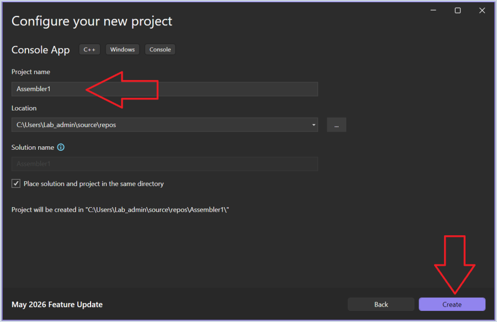The image size is (497, 322).
Task: Close the configure project dialog
Action: [482, 10]
